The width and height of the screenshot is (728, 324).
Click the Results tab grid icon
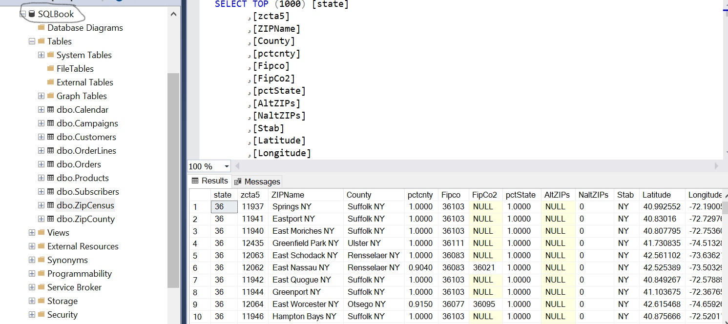click(x=195, y=181)
